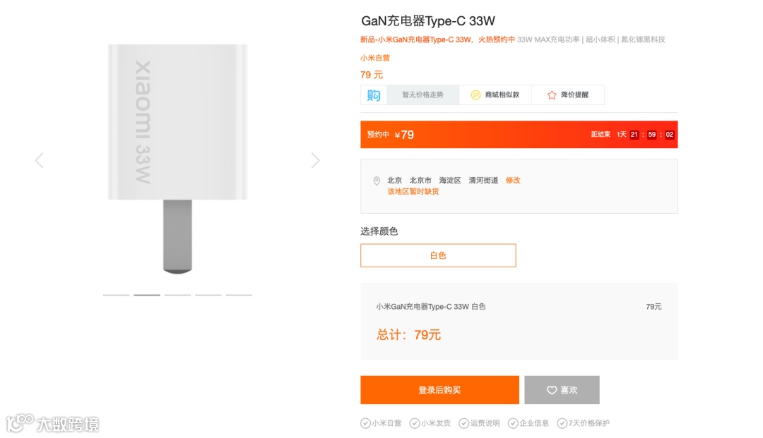This screenshot has width=763, height=438.
Task: Click the 小米发货 checkmark icon
Action: click(x=414, y=423)
